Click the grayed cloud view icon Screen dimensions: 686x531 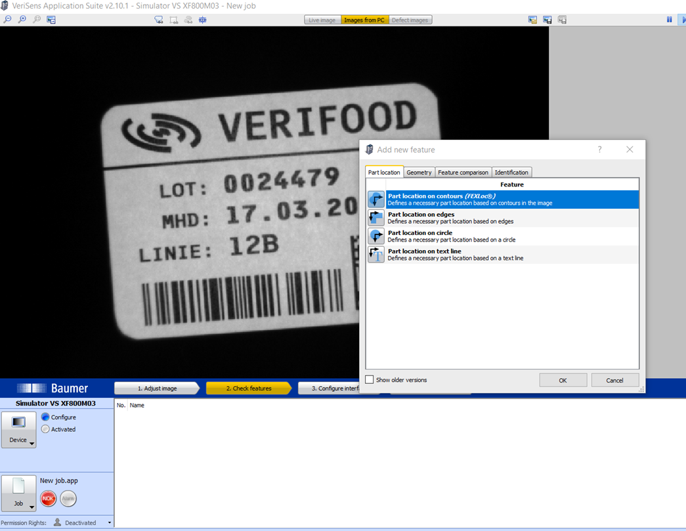click(x=188, y=20)
